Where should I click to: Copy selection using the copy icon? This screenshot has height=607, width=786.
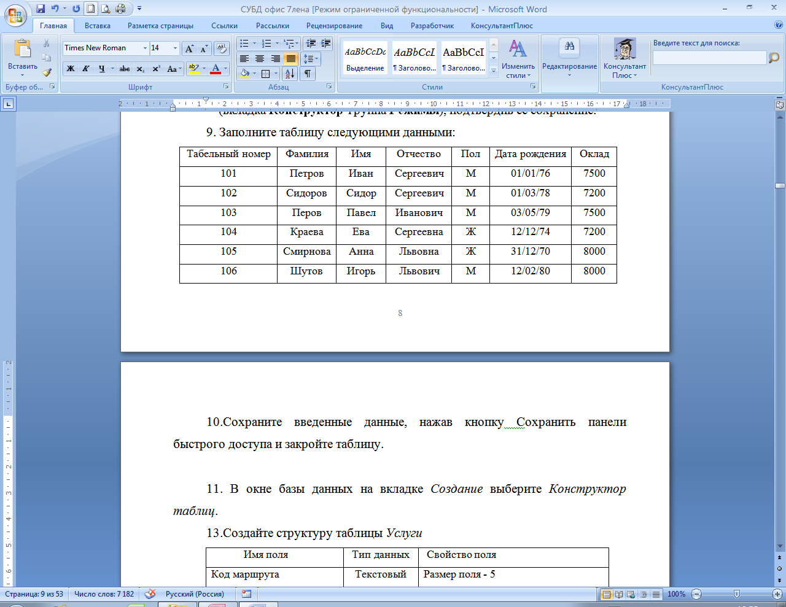click(47, 58)
